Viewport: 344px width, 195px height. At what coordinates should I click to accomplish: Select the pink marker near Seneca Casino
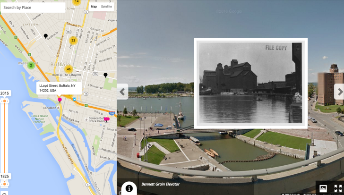point(106,119)
